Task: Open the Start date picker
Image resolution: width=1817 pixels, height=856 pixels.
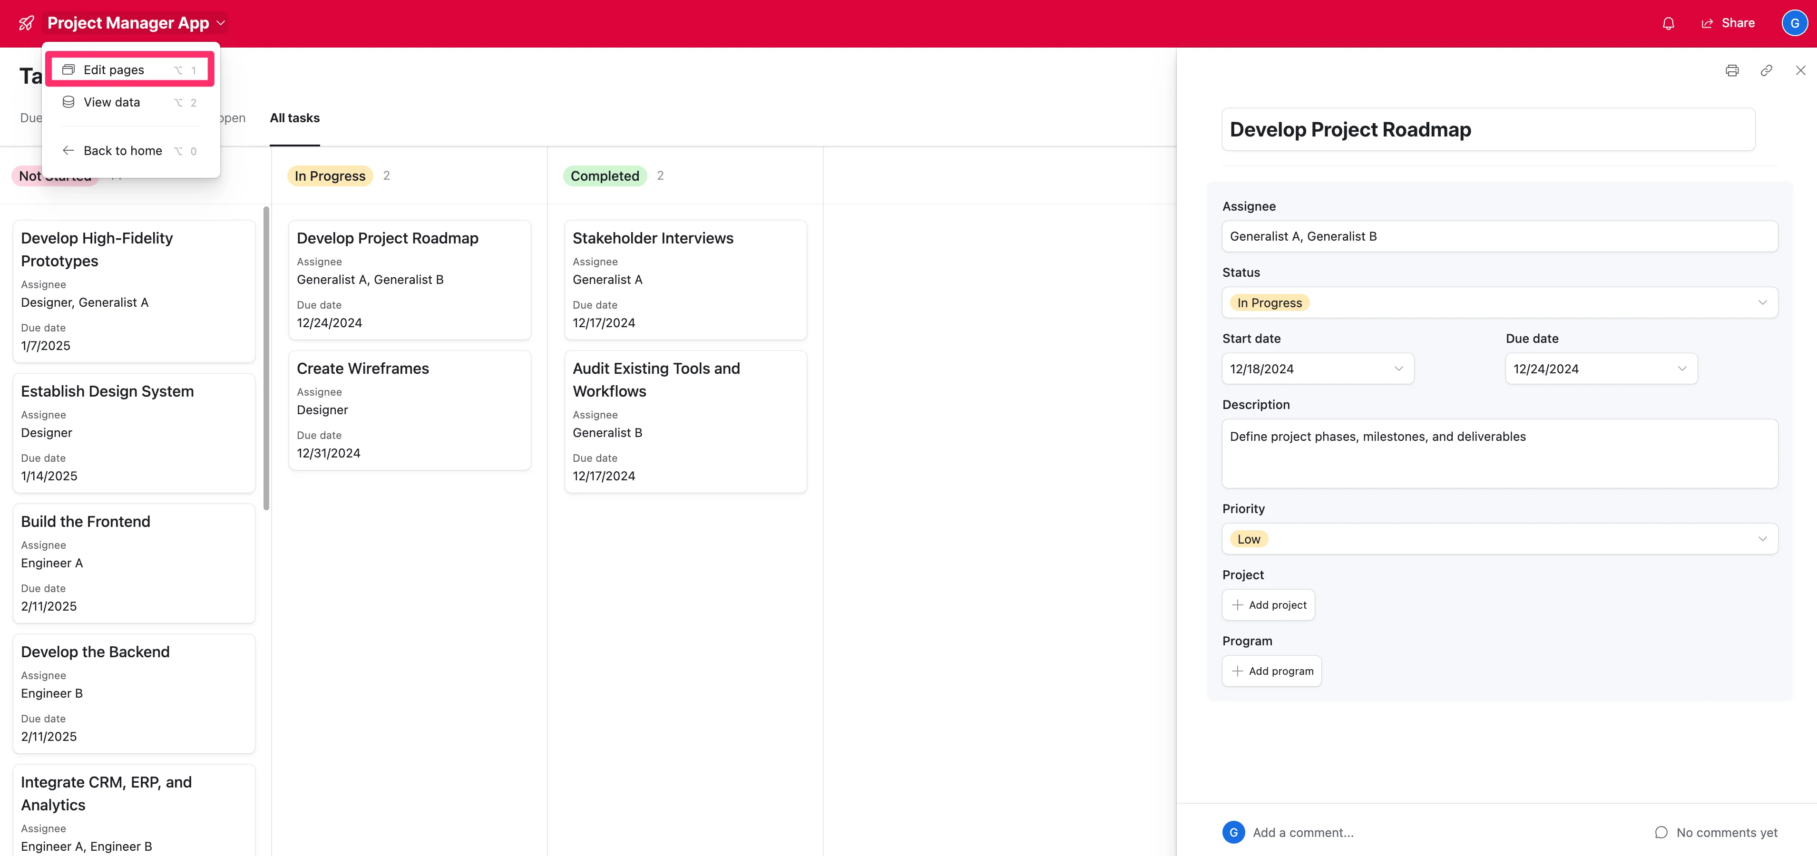Action: 1317,369
